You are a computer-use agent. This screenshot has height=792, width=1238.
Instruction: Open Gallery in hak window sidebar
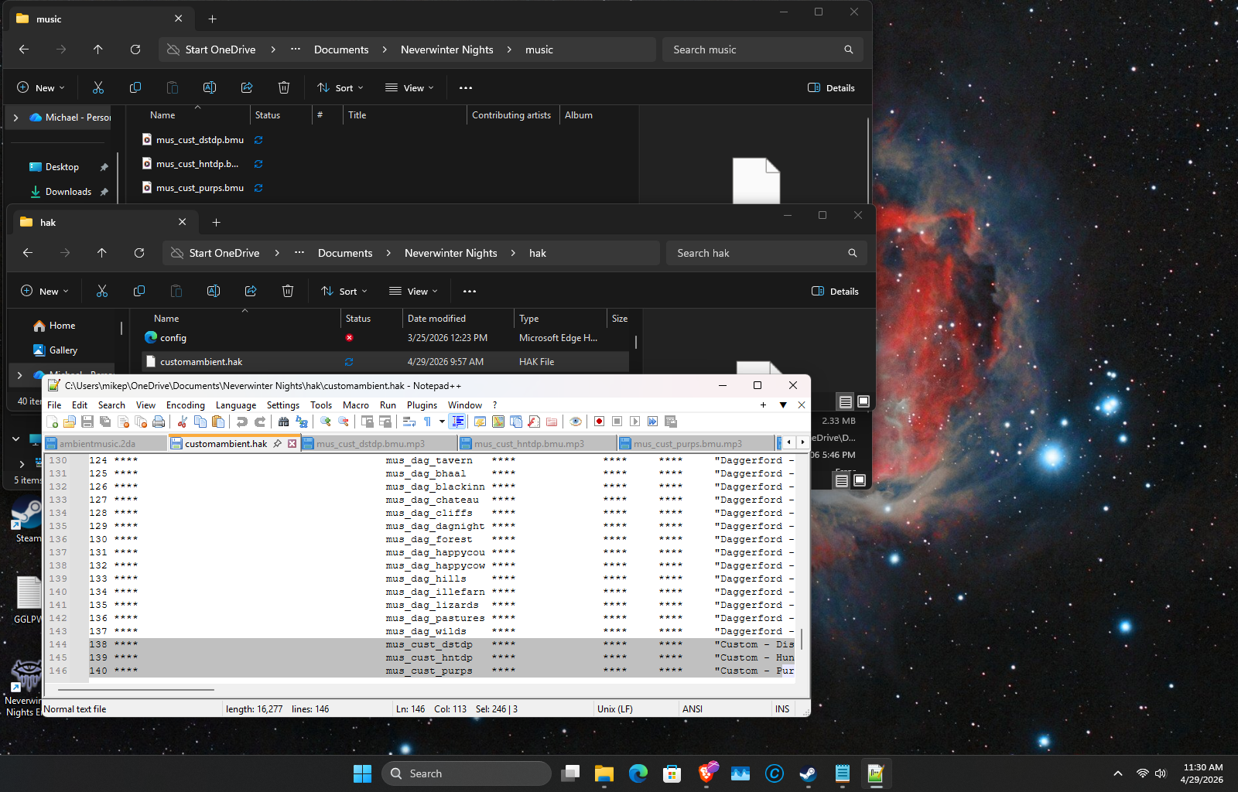(63, 350)
